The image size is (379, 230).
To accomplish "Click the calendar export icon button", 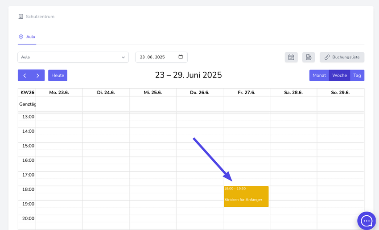I will (x=291, y=57).
